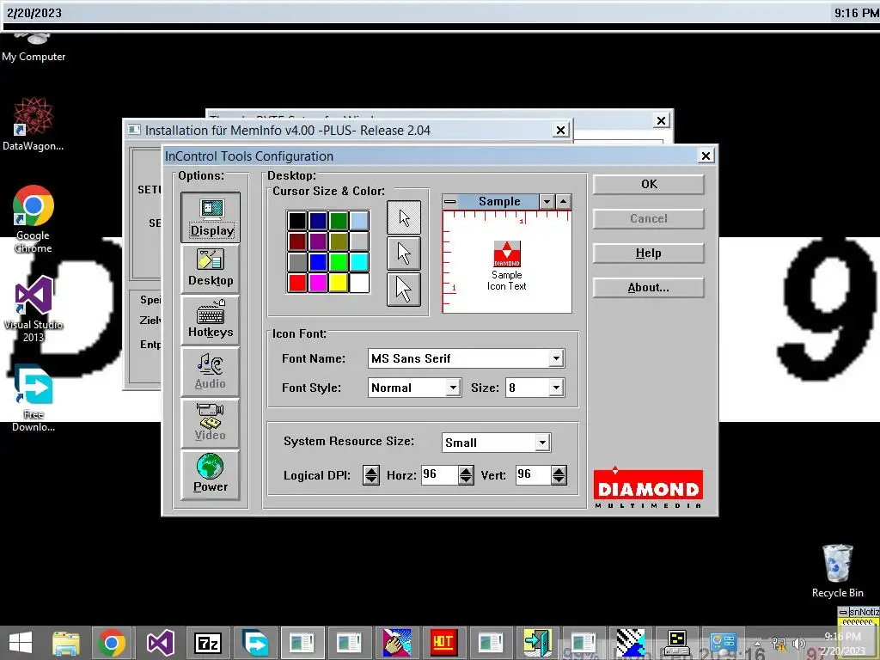
Task: Select the Display option icon
Action: pos(211,217)
